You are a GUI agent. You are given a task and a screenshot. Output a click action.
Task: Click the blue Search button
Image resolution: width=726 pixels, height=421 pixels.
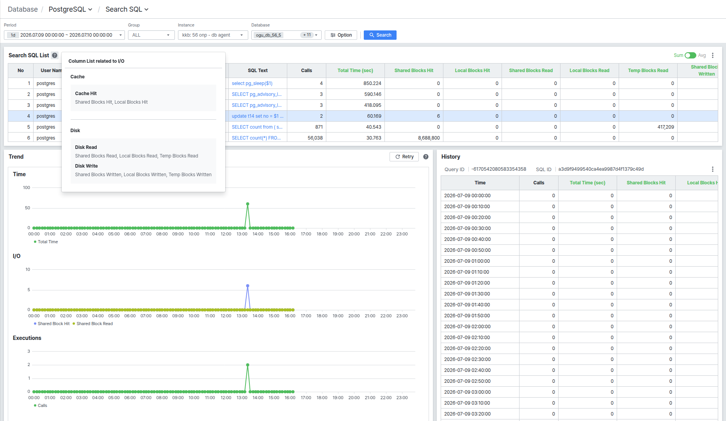click(x=380, y=35)
